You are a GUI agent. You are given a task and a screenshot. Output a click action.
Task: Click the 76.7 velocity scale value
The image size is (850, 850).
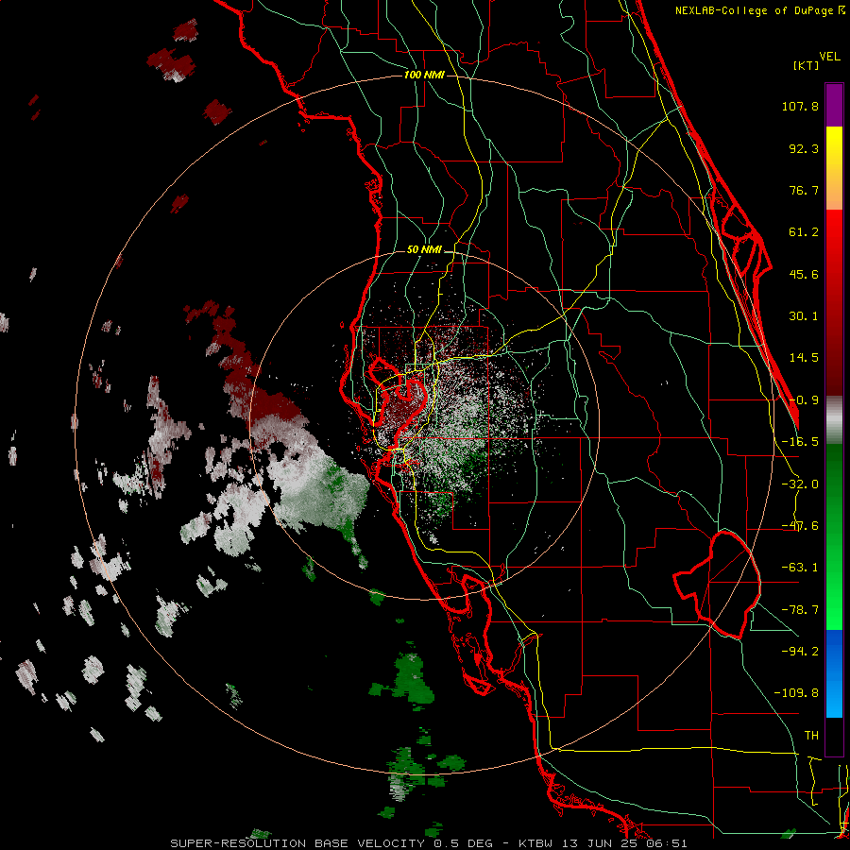tap(804, 190)
